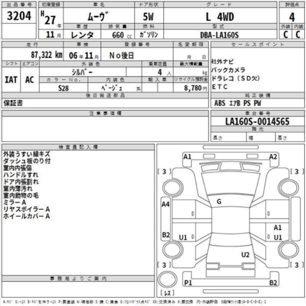
Task: Click the grade L 4WD field
Action: click(220, 17)
